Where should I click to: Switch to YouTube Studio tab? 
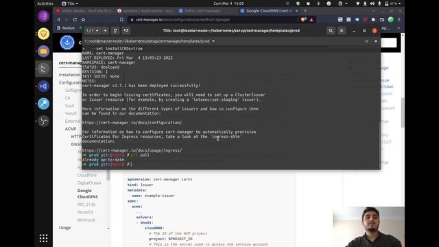pyautogui.click(x=84, y=11)
